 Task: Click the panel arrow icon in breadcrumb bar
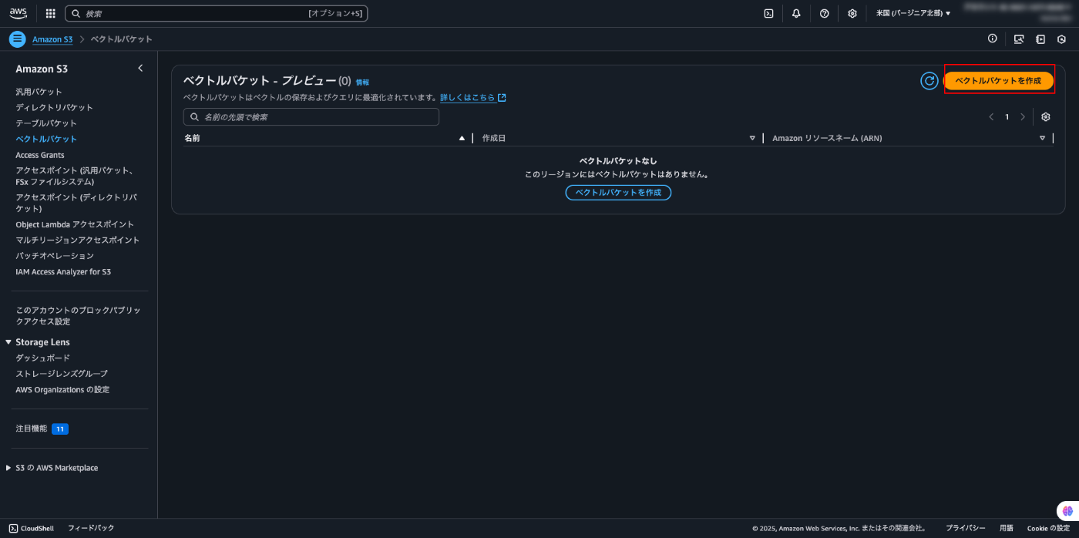(x=1040, y=39)
